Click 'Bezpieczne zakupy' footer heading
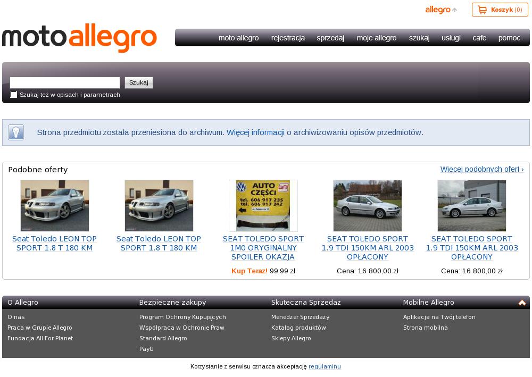The image size is (532, 377). coord(173,303)
